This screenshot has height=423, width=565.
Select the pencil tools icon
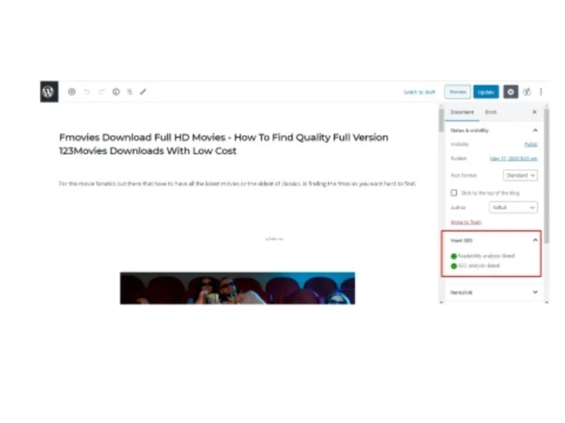(x=143, y=92)
